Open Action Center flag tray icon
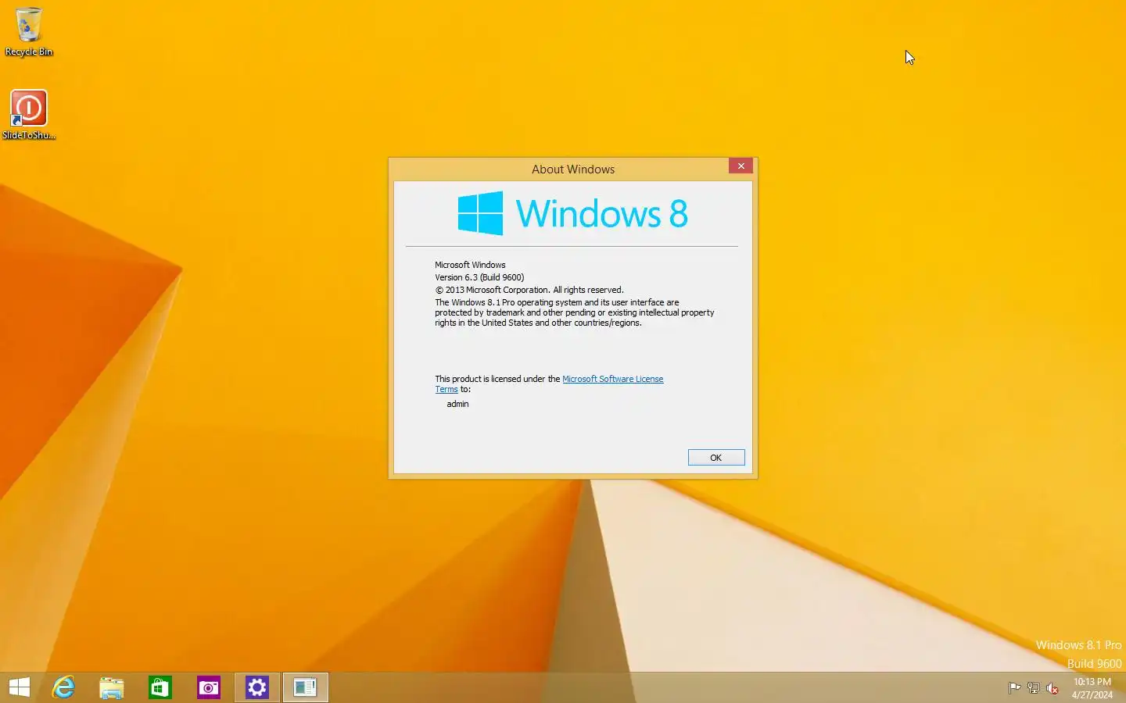Viewport: 1126px width, 703px height. click(1014, 688)
